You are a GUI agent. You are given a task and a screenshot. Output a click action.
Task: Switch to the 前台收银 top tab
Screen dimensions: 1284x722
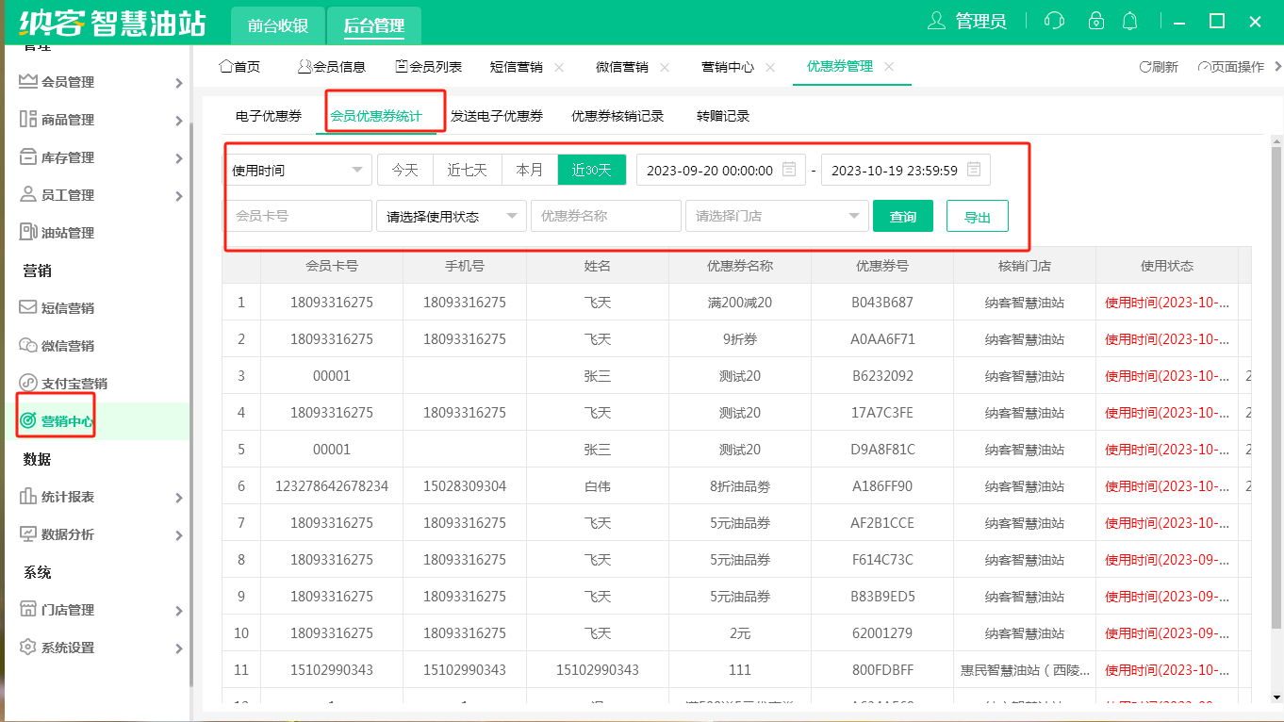(x=278, y=25)
